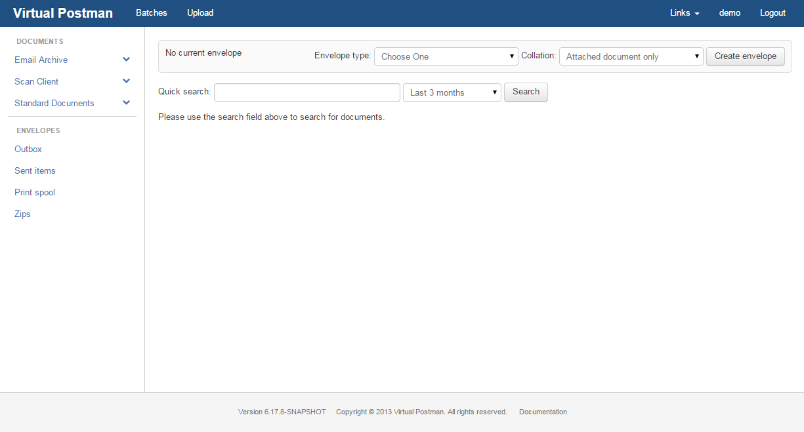Viewport: 804px width, 432px height.
Task: Open the Batches page
Action: pyautogui.click(x=151, y=12)
